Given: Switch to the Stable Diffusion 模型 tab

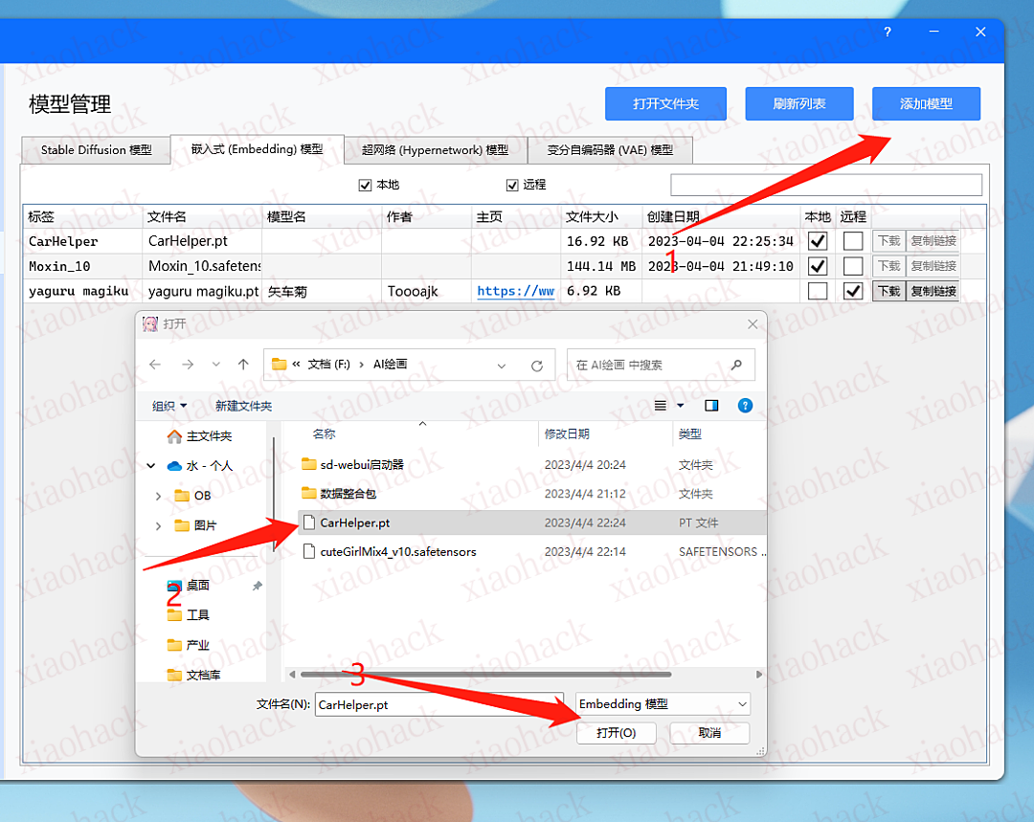Looking at the screenshot, I should (95, 149).
